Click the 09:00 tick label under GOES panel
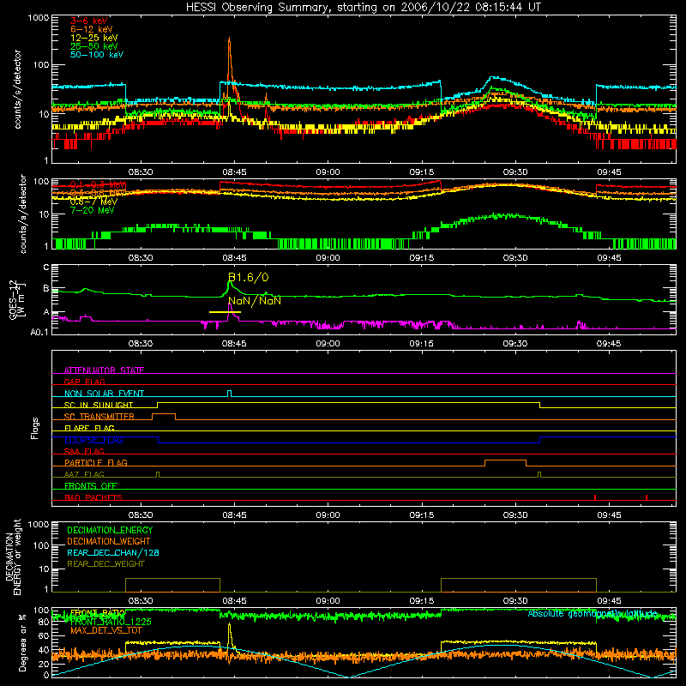Screen dimensions: 686x686 pos(328,344)
